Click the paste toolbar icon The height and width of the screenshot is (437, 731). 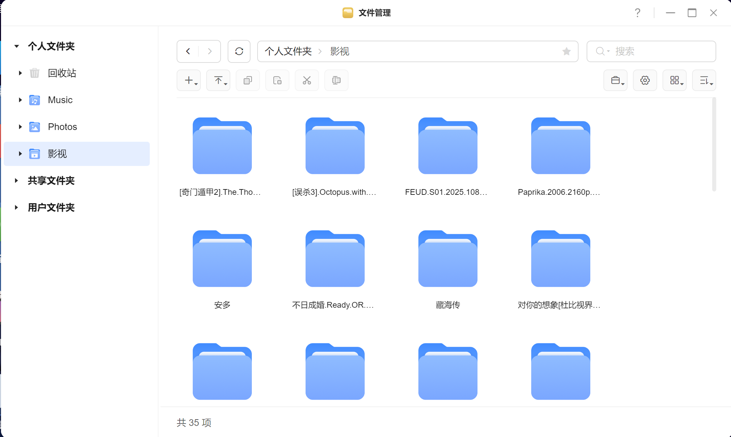click(277, 80)
